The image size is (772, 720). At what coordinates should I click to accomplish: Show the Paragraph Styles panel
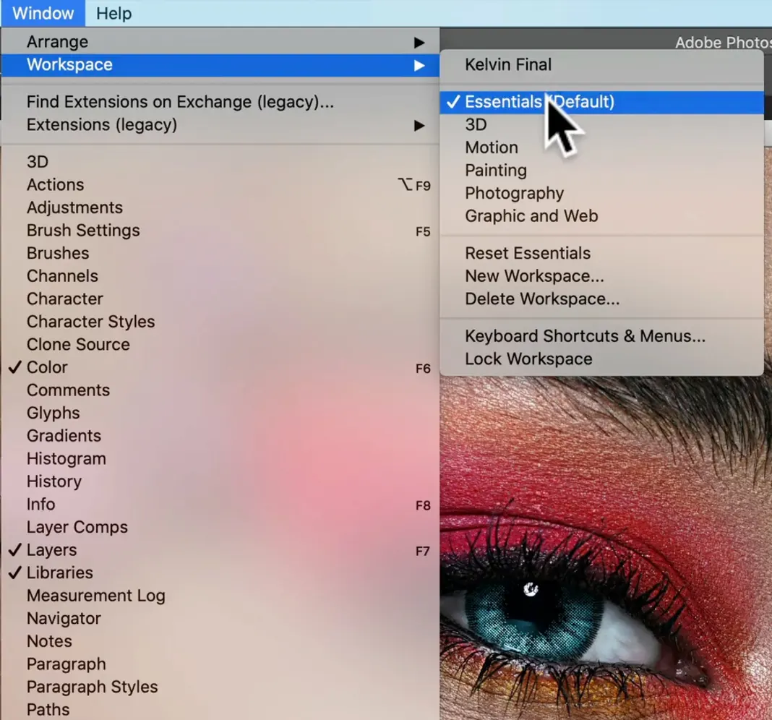tap(220, 687)
